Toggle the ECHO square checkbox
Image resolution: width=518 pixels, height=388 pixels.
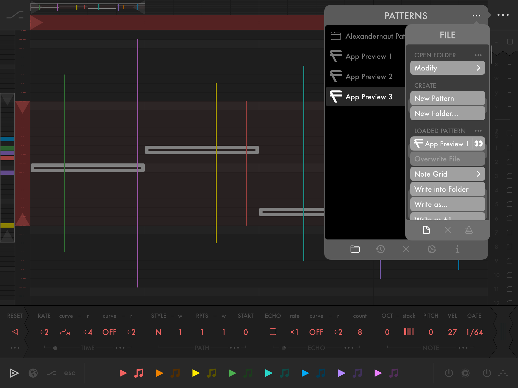273,332
